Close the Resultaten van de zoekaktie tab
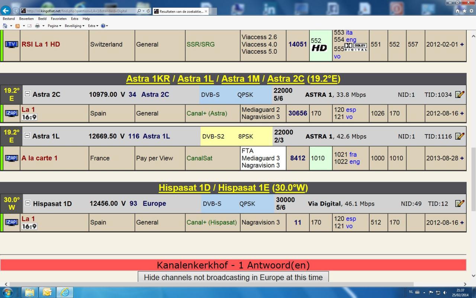Viewport: 476px width, 298px height. tap(206, 12)
